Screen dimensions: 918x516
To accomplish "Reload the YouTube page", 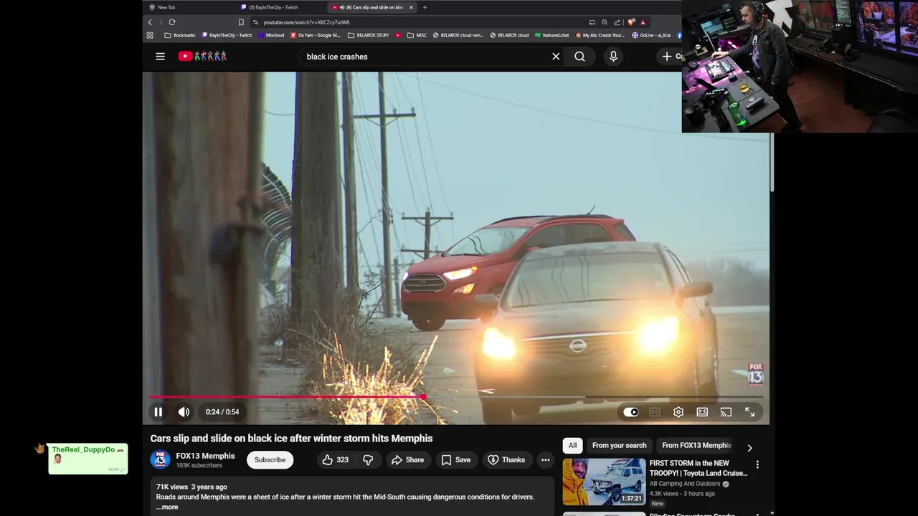I will (172, 22).
